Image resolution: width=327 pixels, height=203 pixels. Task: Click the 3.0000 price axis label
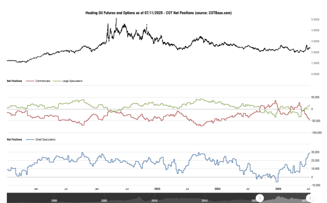(x=315, y=41)
